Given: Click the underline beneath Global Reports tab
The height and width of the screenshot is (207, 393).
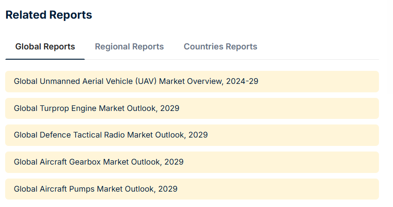Looking at the screenshot, I should (x=45, y=59).
